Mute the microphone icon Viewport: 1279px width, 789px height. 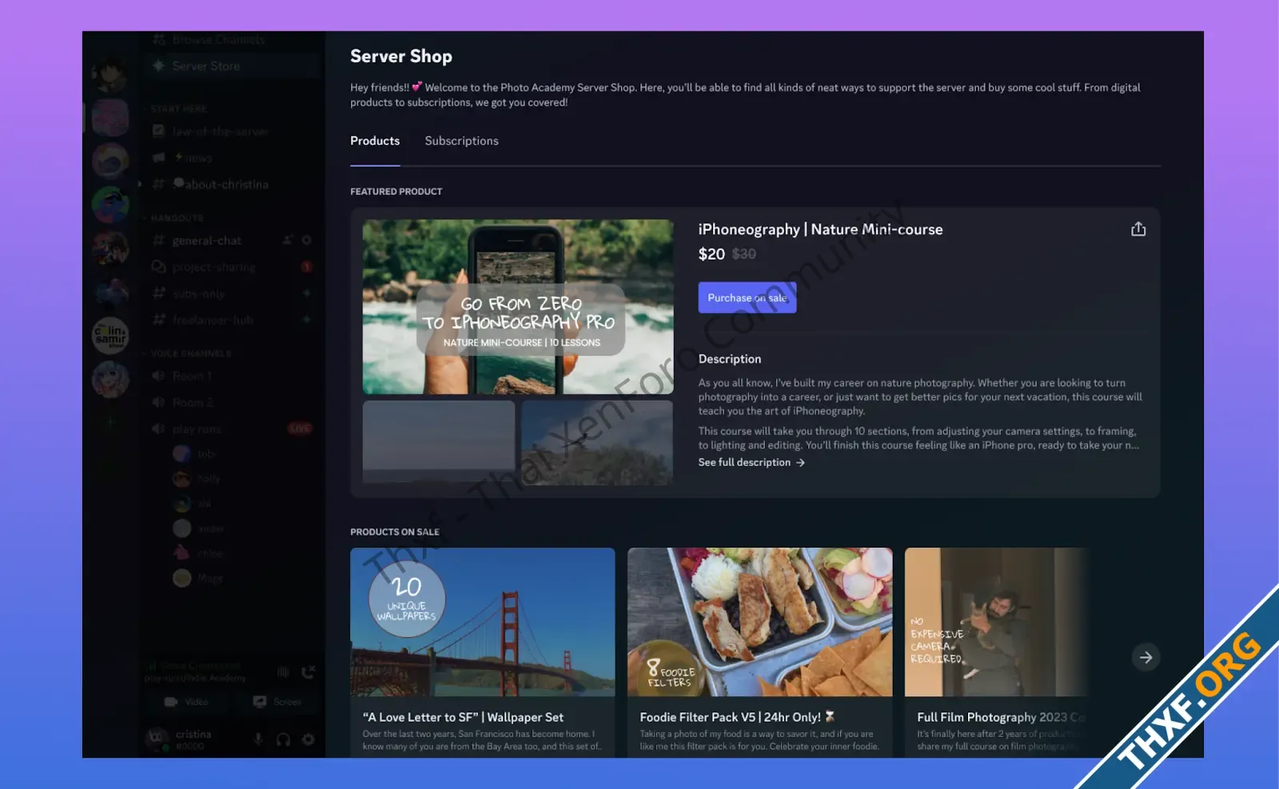point(258,739)
